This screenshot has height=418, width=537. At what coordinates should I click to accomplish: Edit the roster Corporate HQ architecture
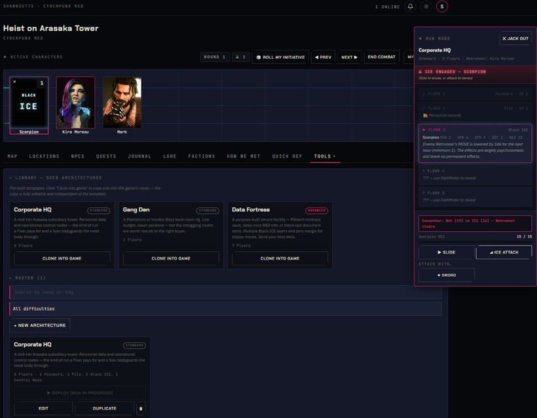click(43, 408)
